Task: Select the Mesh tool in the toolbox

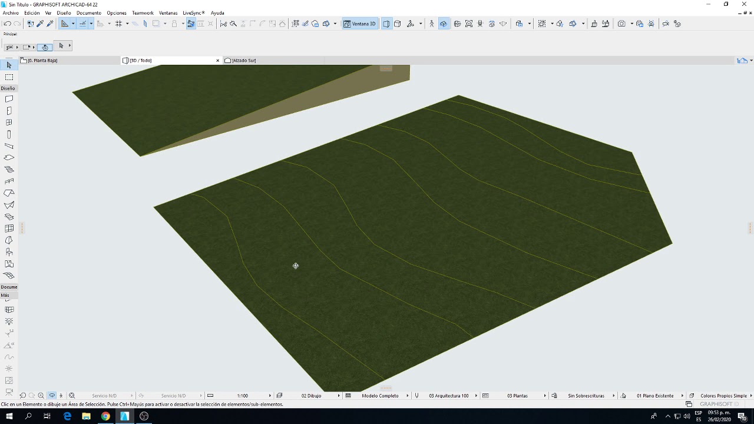Action: tap(9, 276)
